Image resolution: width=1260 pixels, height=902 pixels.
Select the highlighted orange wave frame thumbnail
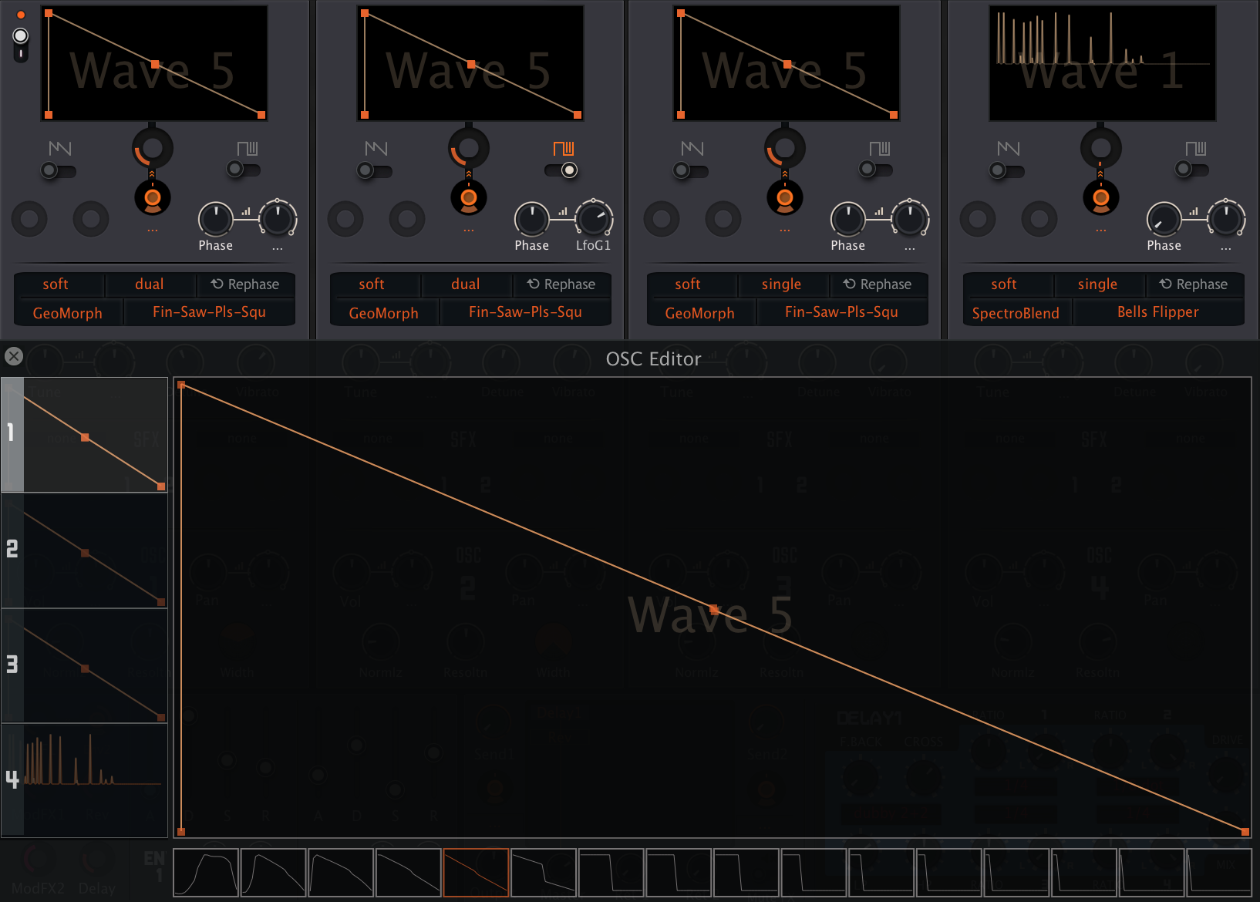(476, 873)
